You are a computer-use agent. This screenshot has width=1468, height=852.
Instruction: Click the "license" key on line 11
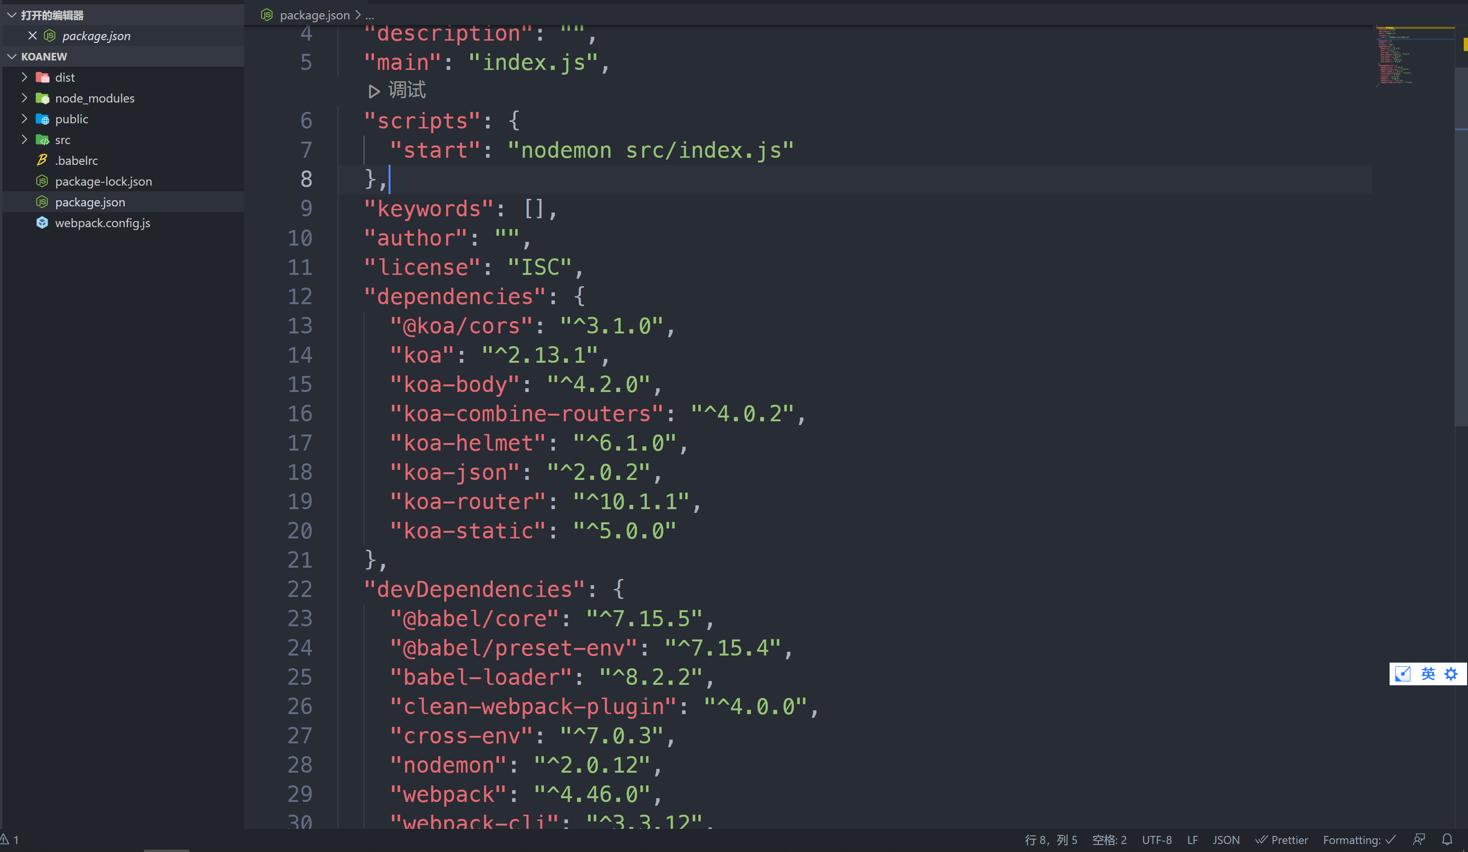tap(422, 267)
